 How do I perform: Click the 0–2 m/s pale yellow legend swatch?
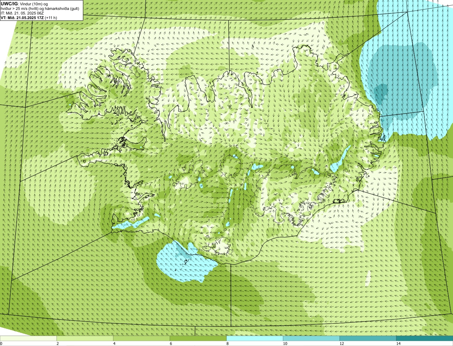pos(28,338)
